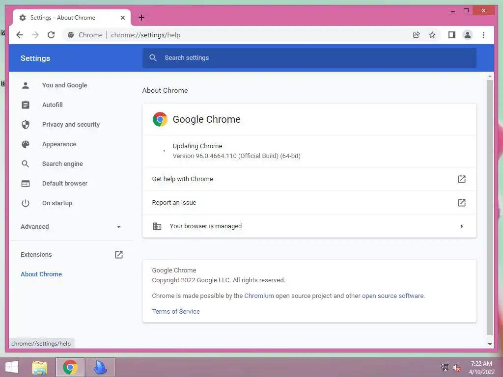Open File Explorer from the taskbar
The image size is (503, 377).
tap(40, 367)
